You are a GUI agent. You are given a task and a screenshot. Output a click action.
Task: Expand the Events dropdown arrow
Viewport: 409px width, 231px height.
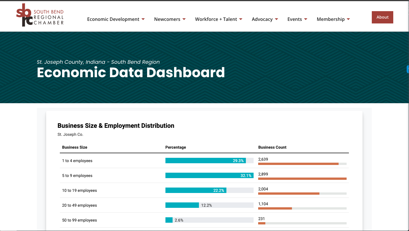click(306, 19)
